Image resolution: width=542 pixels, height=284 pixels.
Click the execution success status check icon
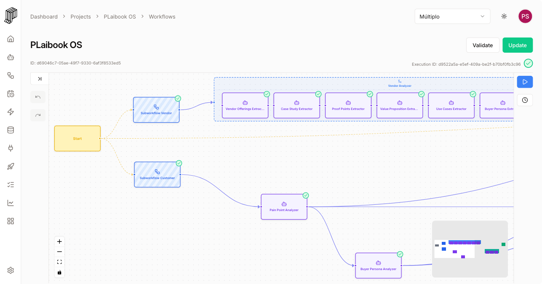pos(528,64)
